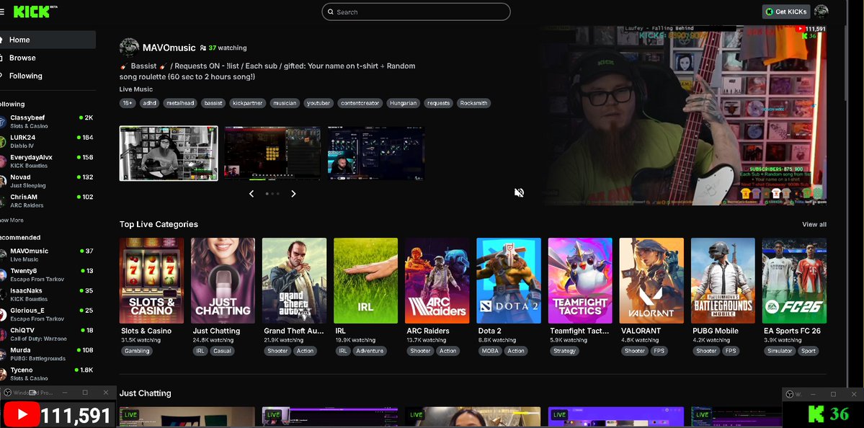Click Tyceno avatar in recommended list
The width and height of the screenshot is (864, 428).
[2, 374]
